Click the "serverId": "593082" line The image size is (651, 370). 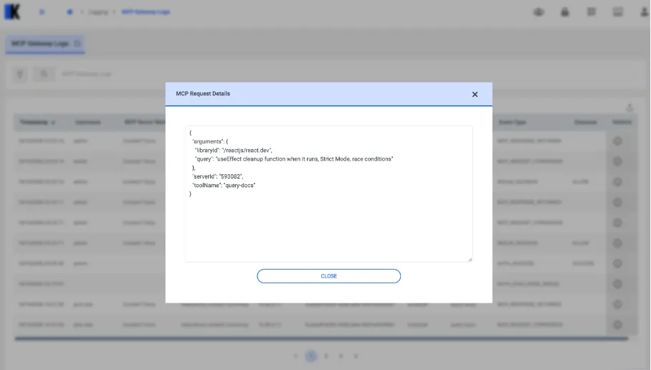point(217,176)
